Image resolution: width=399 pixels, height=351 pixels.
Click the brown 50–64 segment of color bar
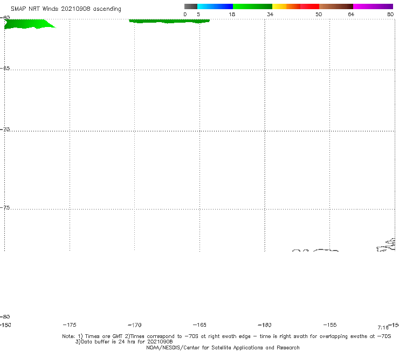tap(336, 6)
